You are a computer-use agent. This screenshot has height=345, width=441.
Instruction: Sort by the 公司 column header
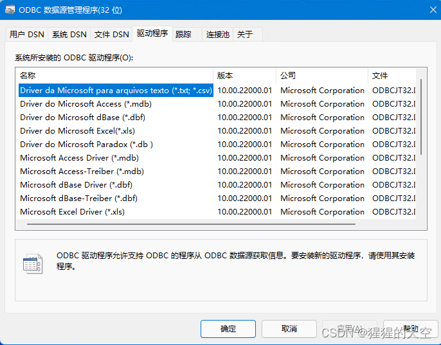(x=322, y=75)
